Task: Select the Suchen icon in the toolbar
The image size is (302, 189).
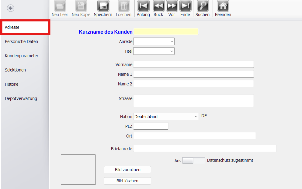Action: [202, 5]
